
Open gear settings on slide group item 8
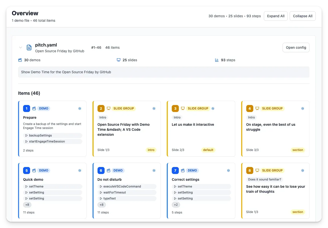[x=302, y=170]
